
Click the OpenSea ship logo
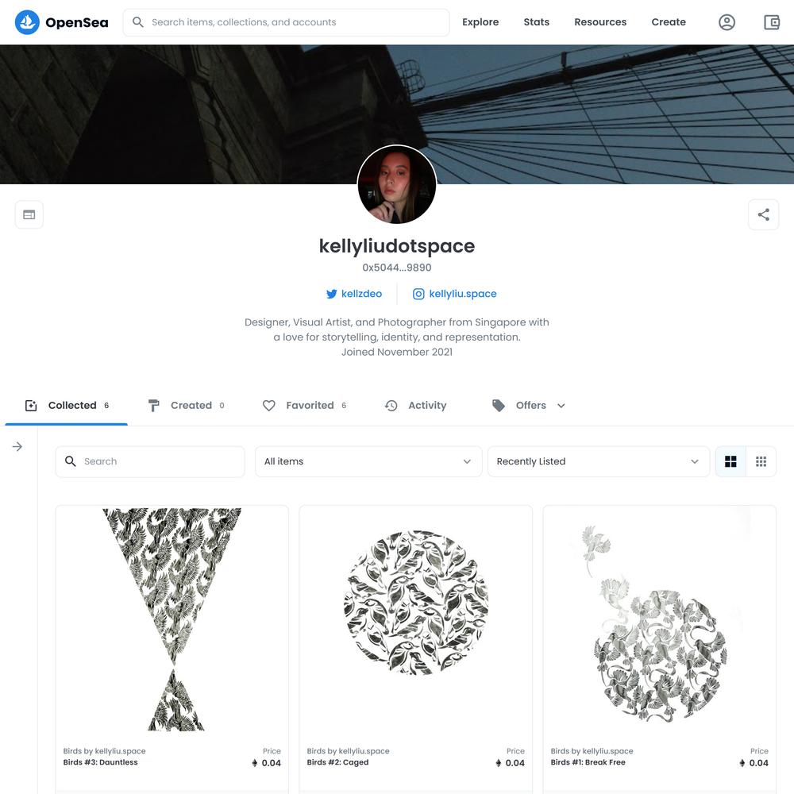click(27, 22)
